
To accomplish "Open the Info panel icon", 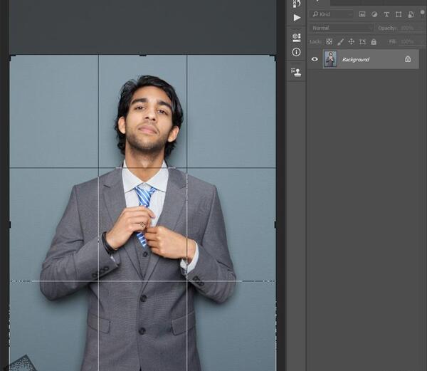I will 296,52.
